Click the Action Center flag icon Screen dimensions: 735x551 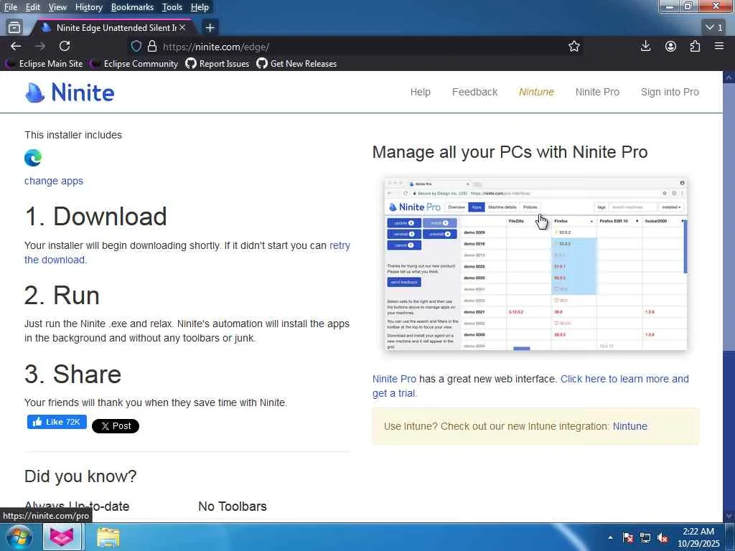click(x=628, y=538)
